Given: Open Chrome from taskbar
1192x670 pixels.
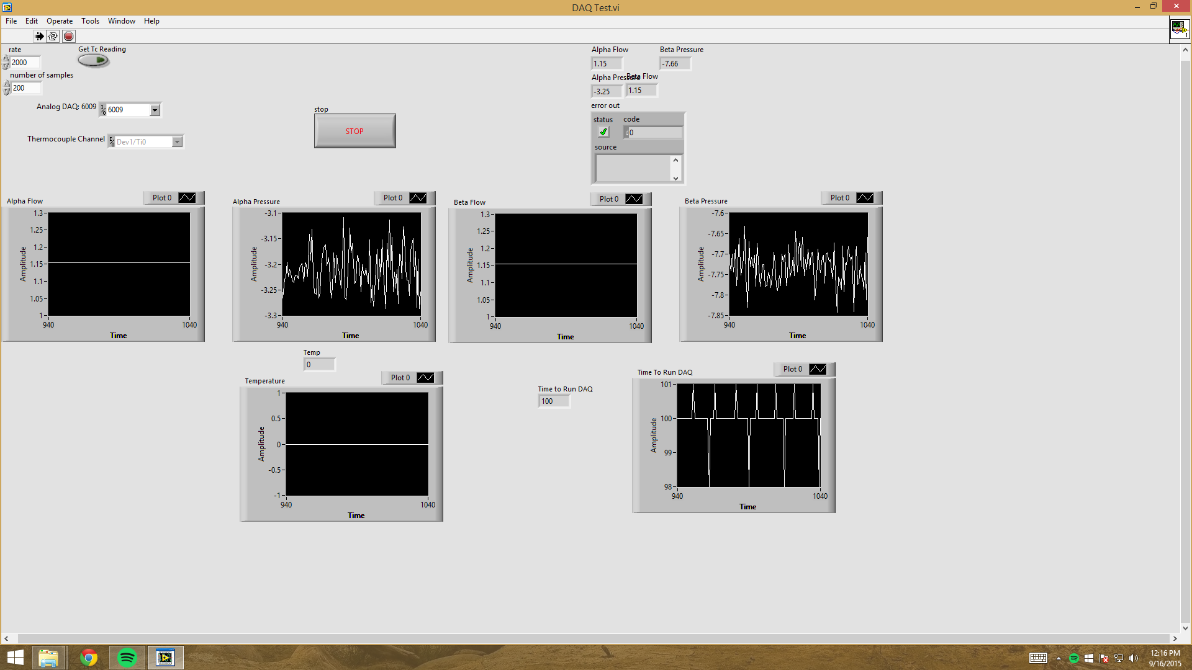Looking at the screenshot, I should (89, 658).
